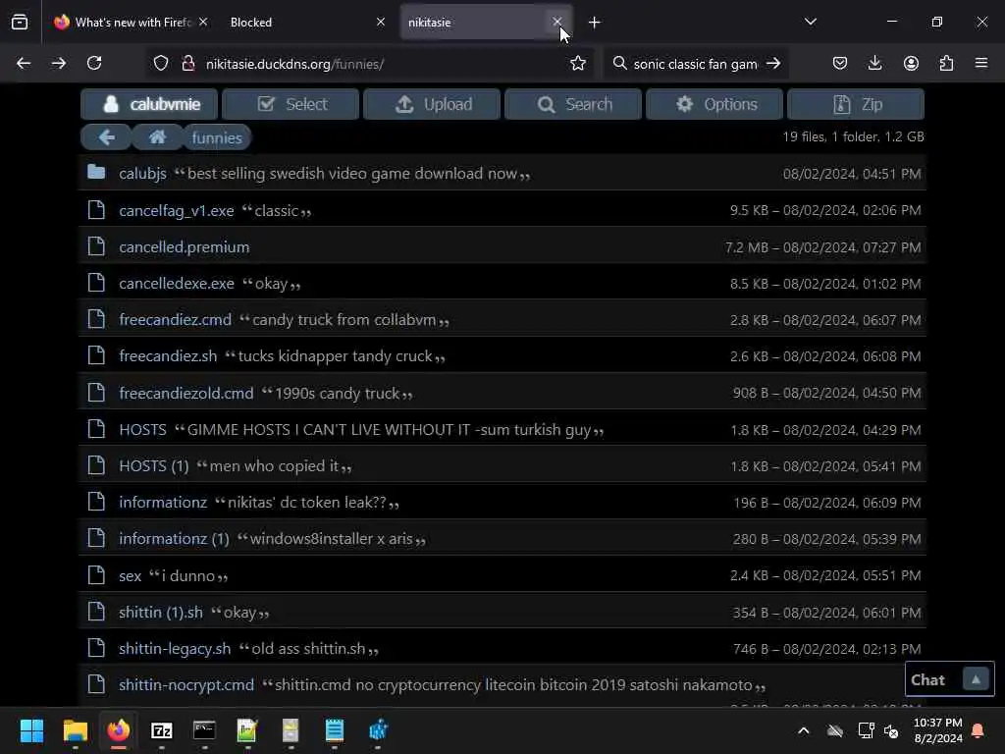Click folder icon next to calubjs

96,172
